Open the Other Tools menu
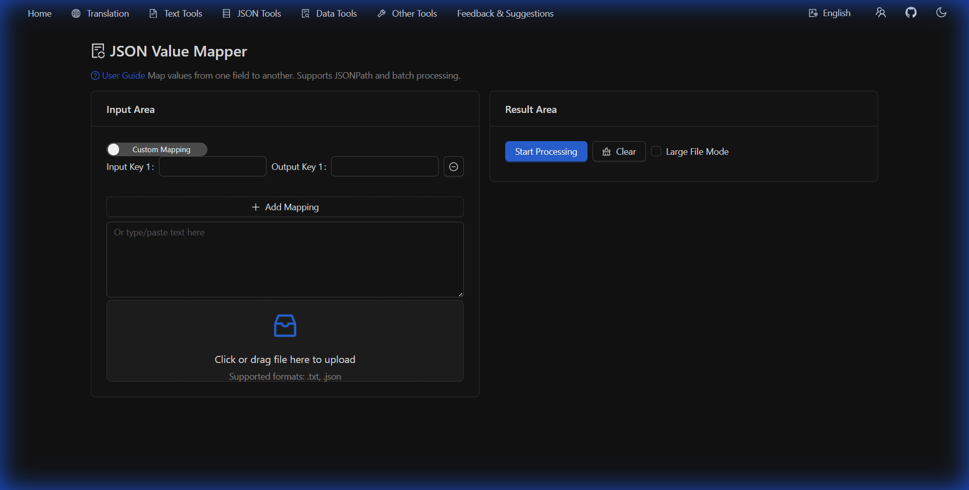The width and height of the screenshot is (969, 490). pos(414,13)
